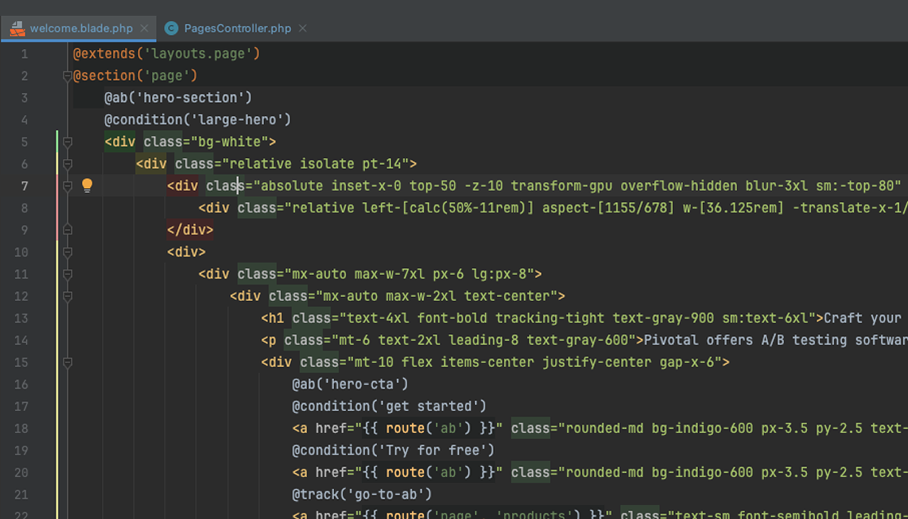Click the bare <div> tag on line 10

186,252
